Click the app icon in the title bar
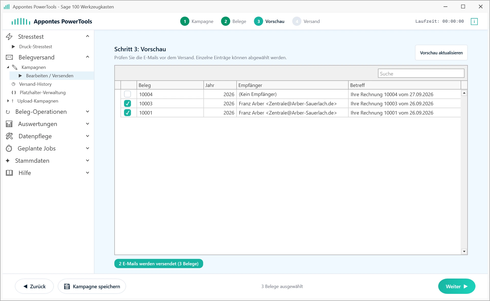The height and width of the screenshot is (301, 490). 7,7
